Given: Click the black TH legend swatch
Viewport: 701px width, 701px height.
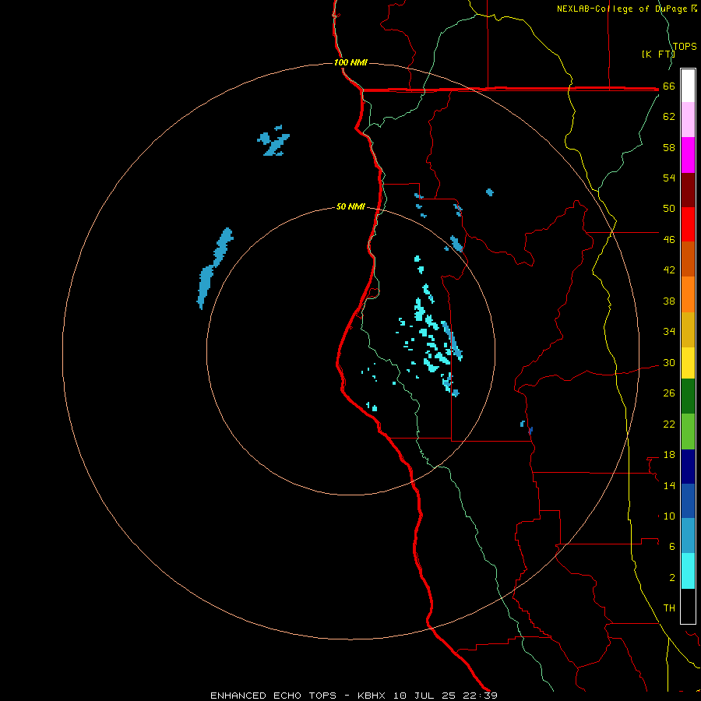Looking at the screenshot, I should (x=688, y=606).
